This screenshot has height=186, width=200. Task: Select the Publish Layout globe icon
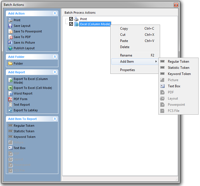click(x=10, y=48)
